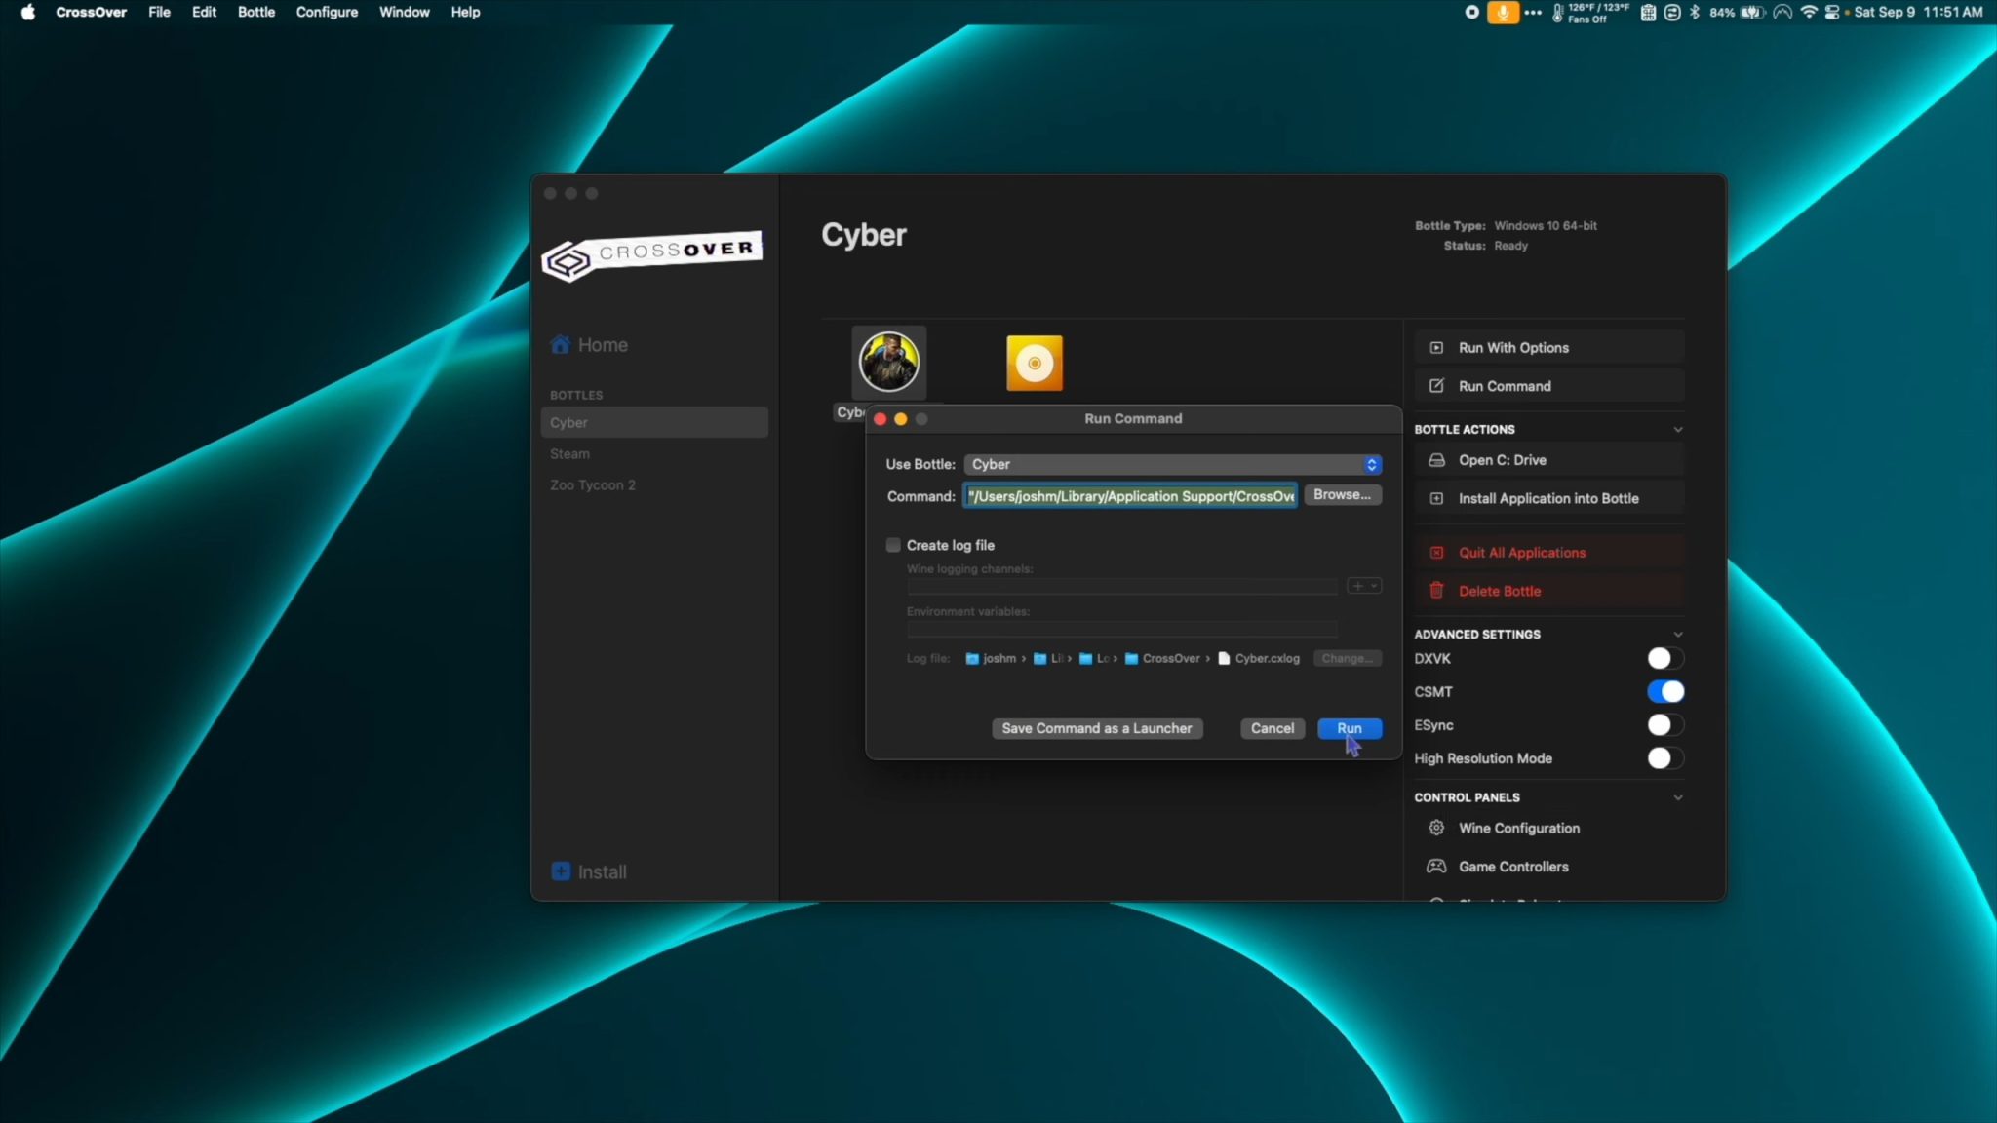1997x1123 pixels.
Task: Go to Home in CrossOver sidebar
Action: pyautogui.click(x=589, y=345)
